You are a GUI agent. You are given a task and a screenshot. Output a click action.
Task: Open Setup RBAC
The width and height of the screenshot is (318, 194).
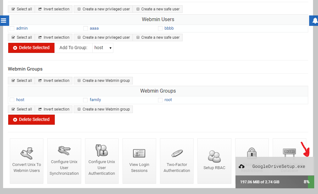[214, 161]
